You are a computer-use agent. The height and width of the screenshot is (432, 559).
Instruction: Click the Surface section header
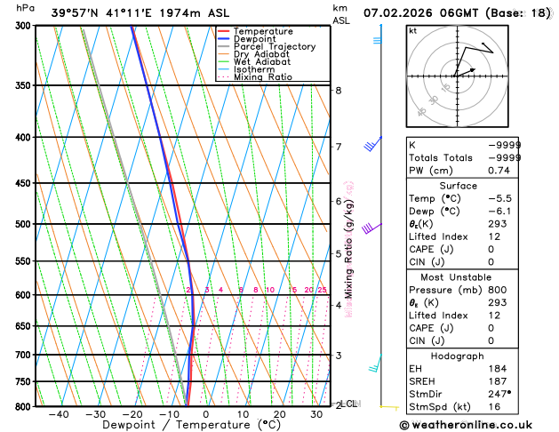tap(458, 186)
